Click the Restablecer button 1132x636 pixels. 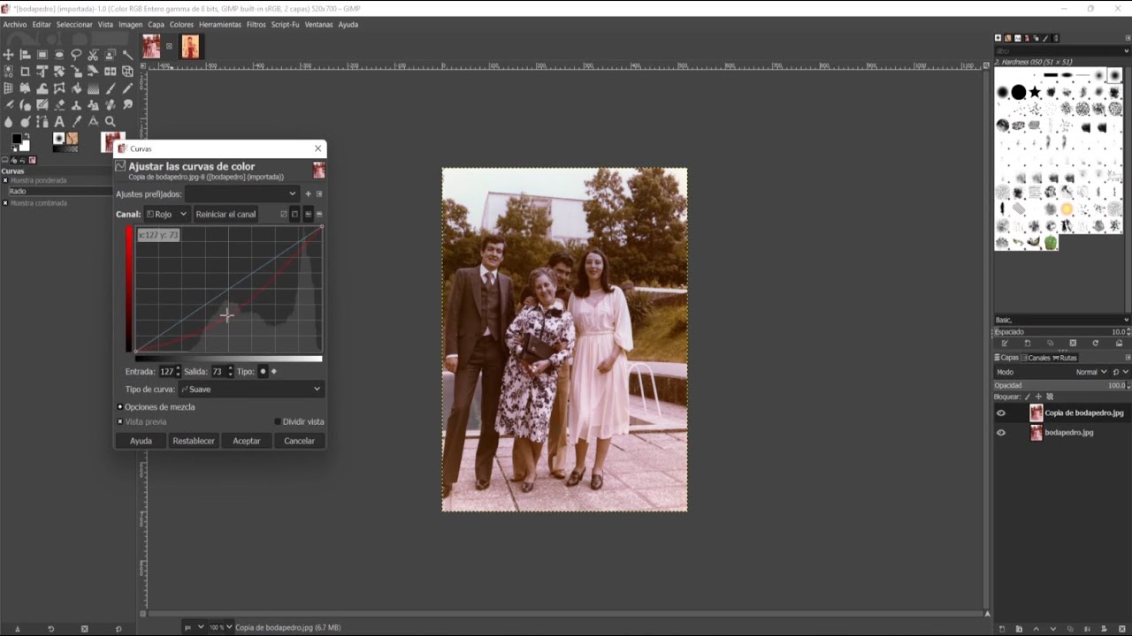(194, 441)
